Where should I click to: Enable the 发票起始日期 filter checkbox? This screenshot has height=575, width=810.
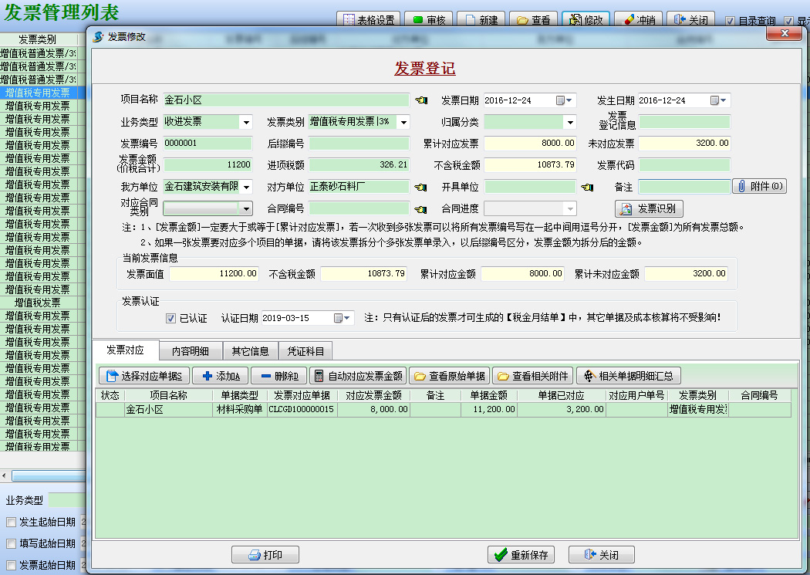point(11,565)
